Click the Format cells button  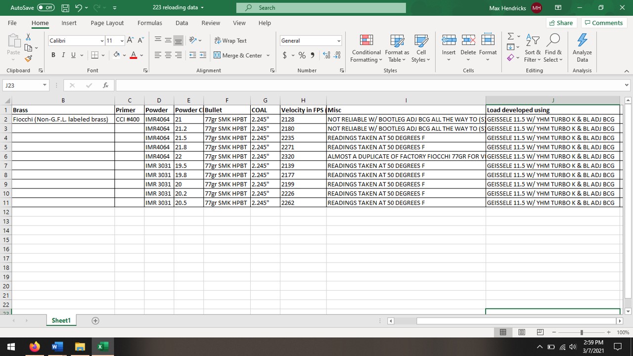pos(488,48)
